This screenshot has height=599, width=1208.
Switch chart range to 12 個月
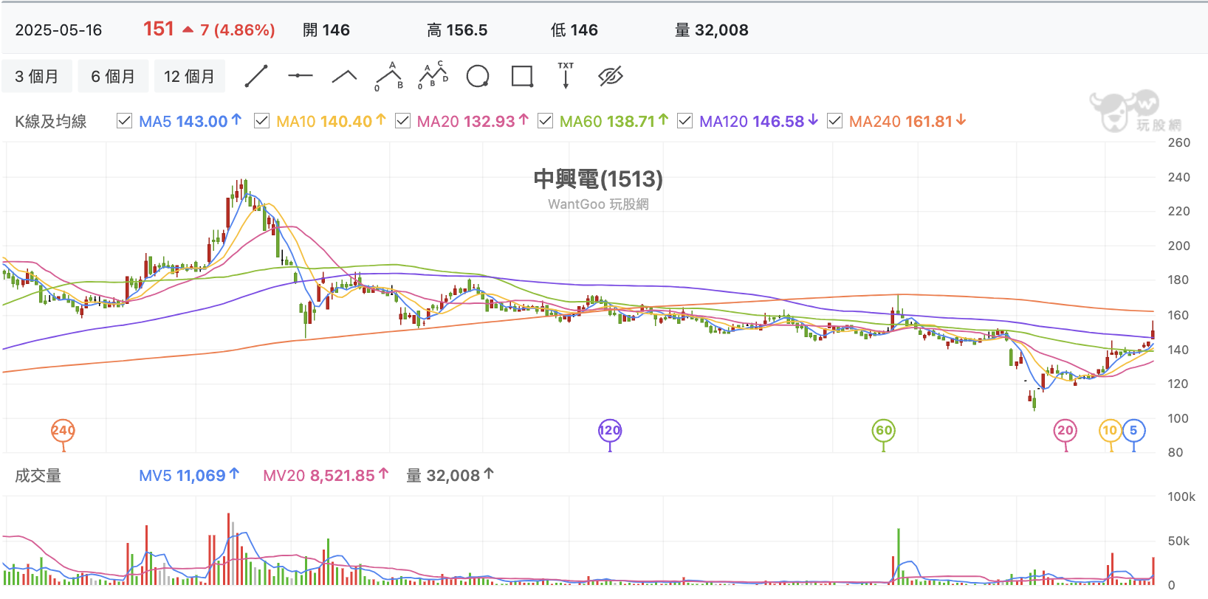(x=189, y=77)
